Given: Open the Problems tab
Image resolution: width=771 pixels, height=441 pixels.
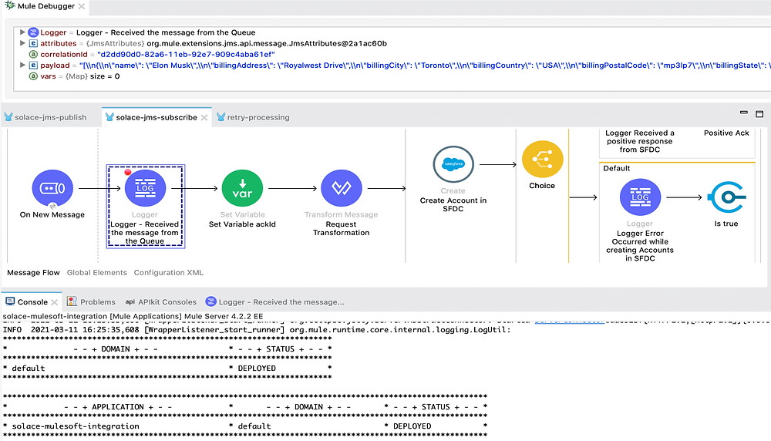Looking at the screenshot, I should [92, 302].
